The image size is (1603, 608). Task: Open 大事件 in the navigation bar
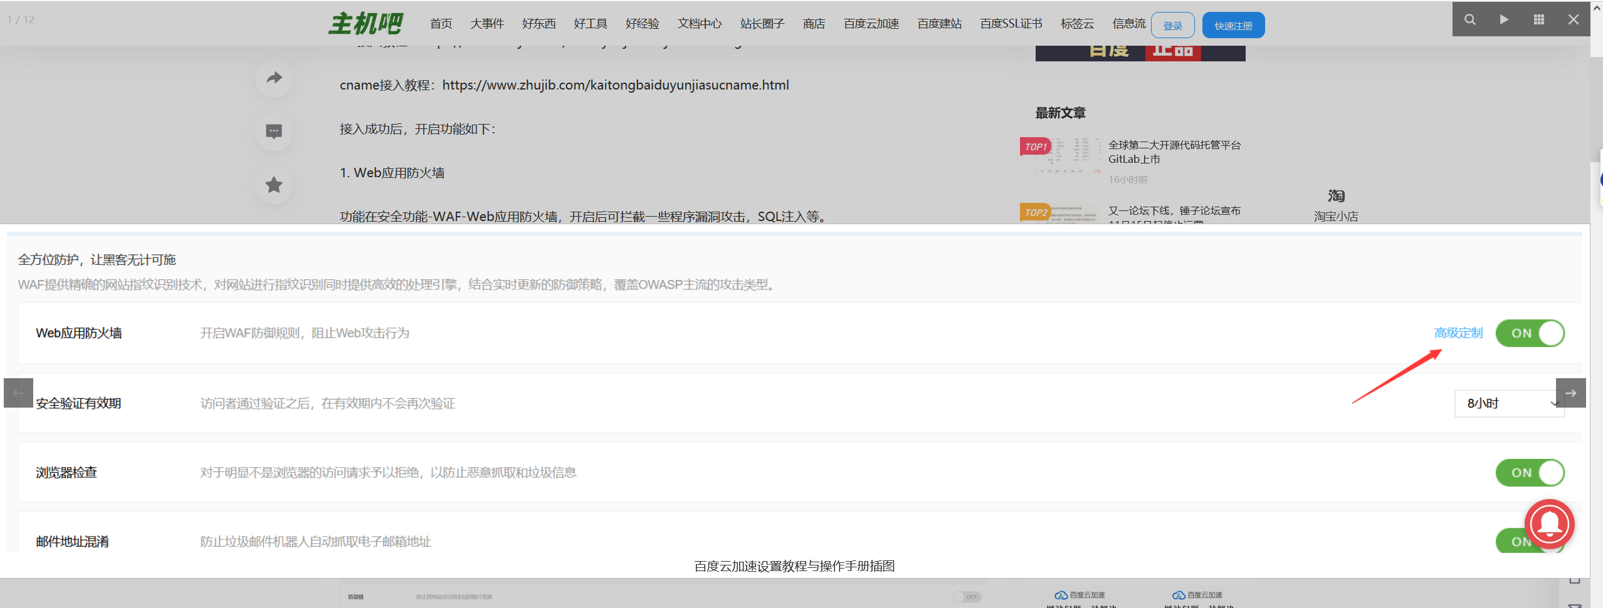pos(487,24)
